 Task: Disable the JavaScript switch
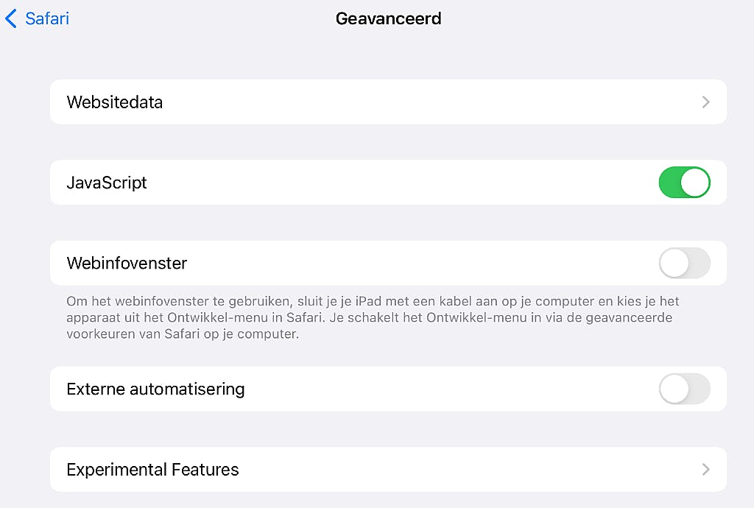(684, 183)
